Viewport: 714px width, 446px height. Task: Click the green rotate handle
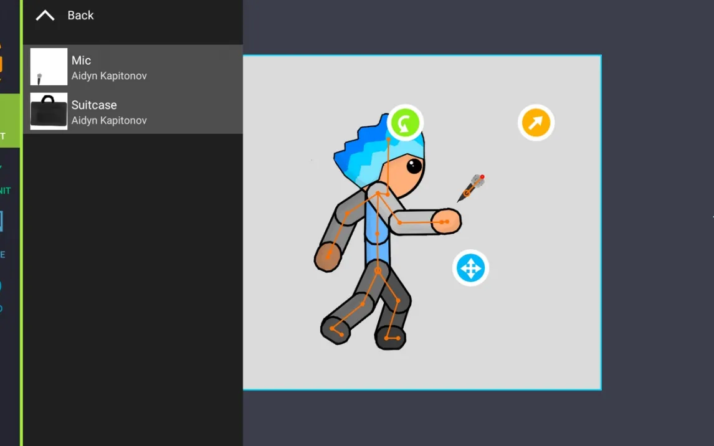click(406, 123)
